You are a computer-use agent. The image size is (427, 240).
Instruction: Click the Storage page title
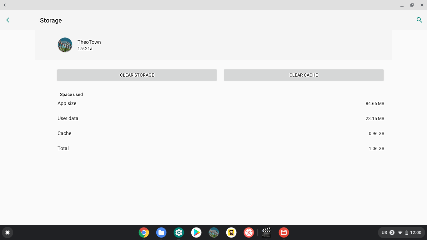(x=51, y=20)
